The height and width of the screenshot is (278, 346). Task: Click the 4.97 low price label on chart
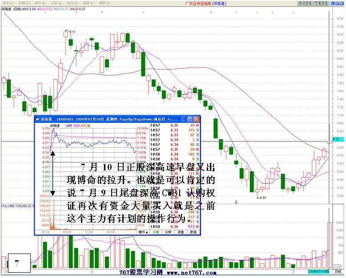click(263, 197)
